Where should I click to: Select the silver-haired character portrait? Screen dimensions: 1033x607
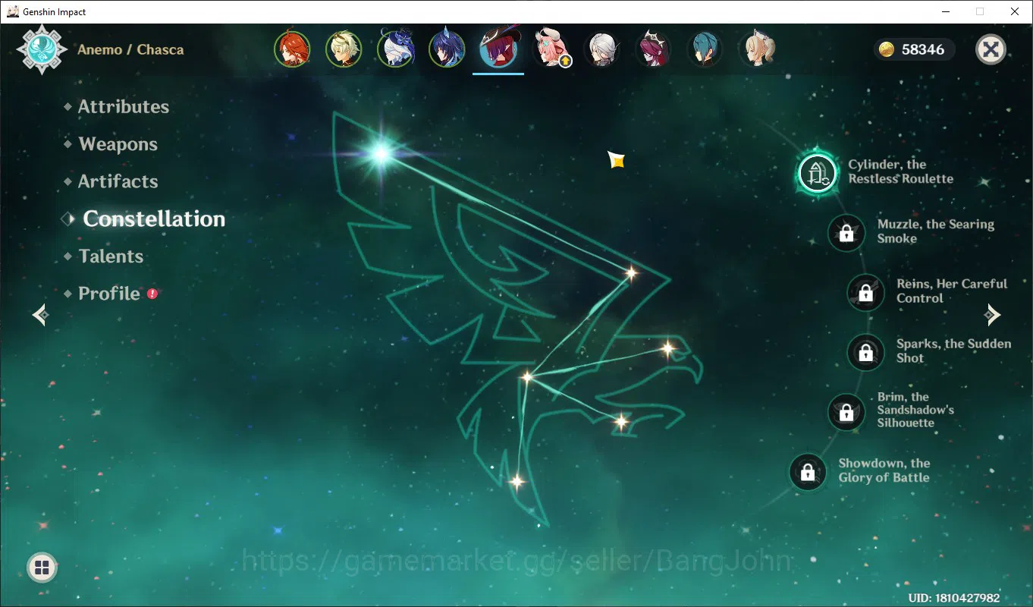pyautogui.click(x=601, y=49)
